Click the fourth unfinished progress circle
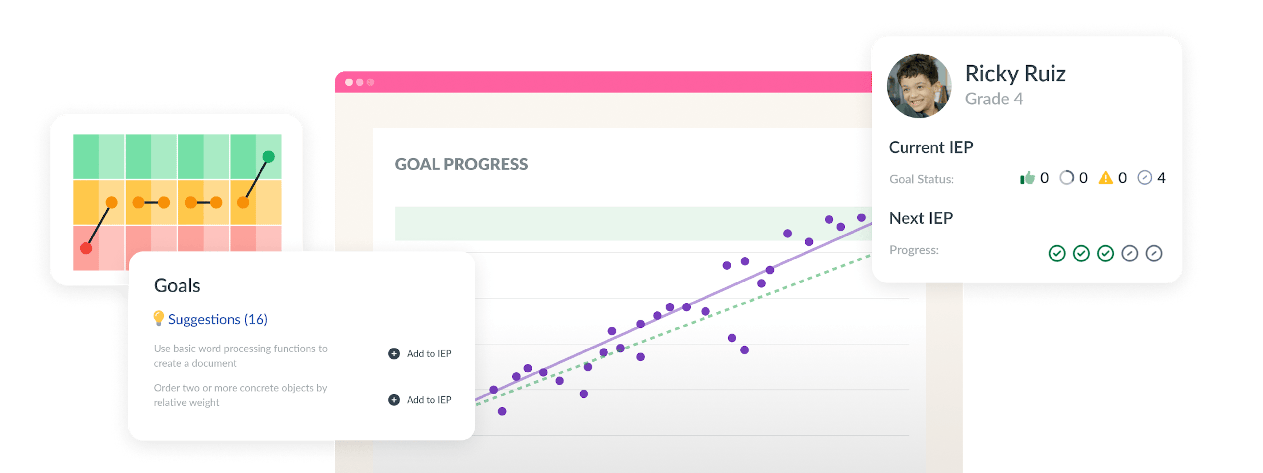The image size is (1263, 473). coord(1130,253)
